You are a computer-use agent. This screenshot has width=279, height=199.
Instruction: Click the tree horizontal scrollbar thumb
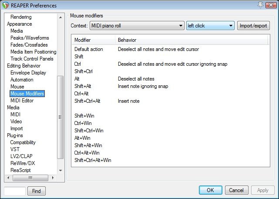coord(30,178)
